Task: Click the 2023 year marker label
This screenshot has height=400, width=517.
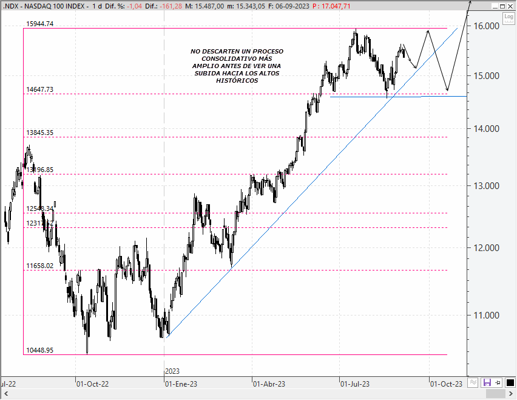Action: click(x=172, y=371)
